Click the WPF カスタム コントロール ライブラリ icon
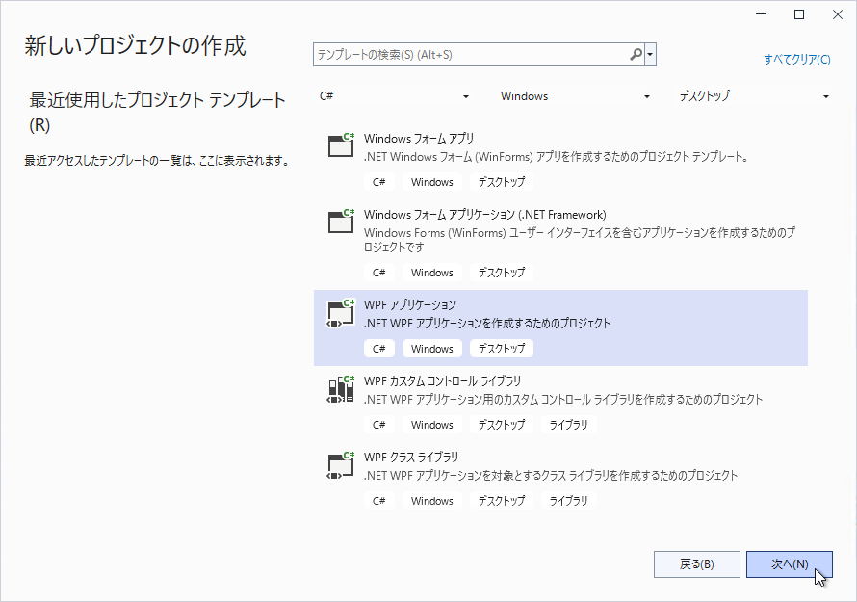 [341, 389]
